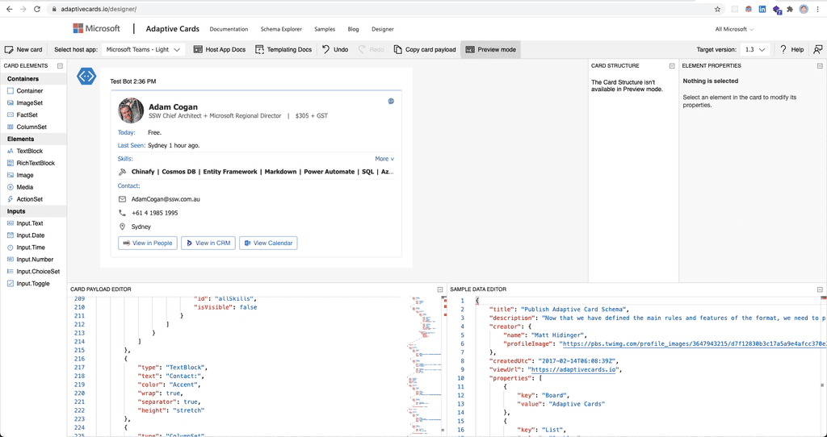Toggle Preview mode off
The height and width of the screenshot is (437, 827).
(490, 49)
